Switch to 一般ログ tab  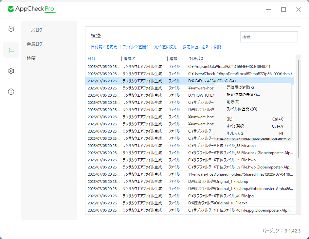pos(35,30)
